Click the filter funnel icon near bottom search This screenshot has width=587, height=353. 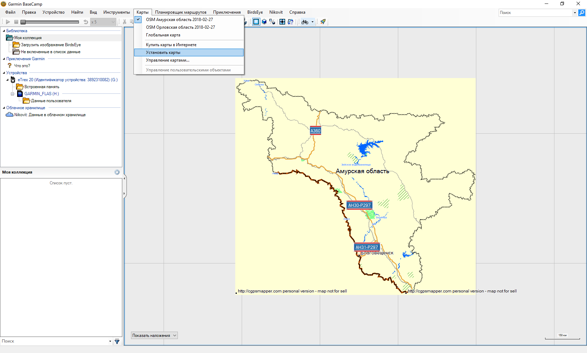click(117, 341)
